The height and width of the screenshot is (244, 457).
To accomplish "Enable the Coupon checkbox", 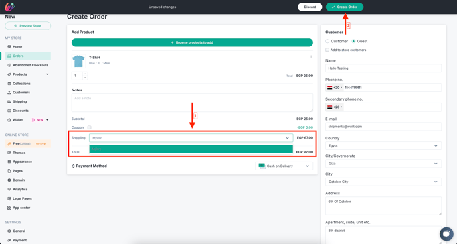I will pos(90,127).
